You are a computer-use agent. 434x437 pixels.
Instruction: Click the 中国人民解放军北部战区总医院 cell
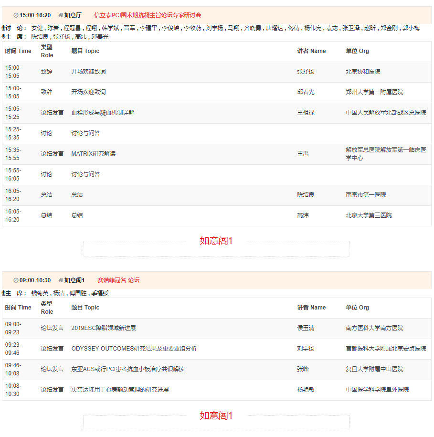(386, 113)
